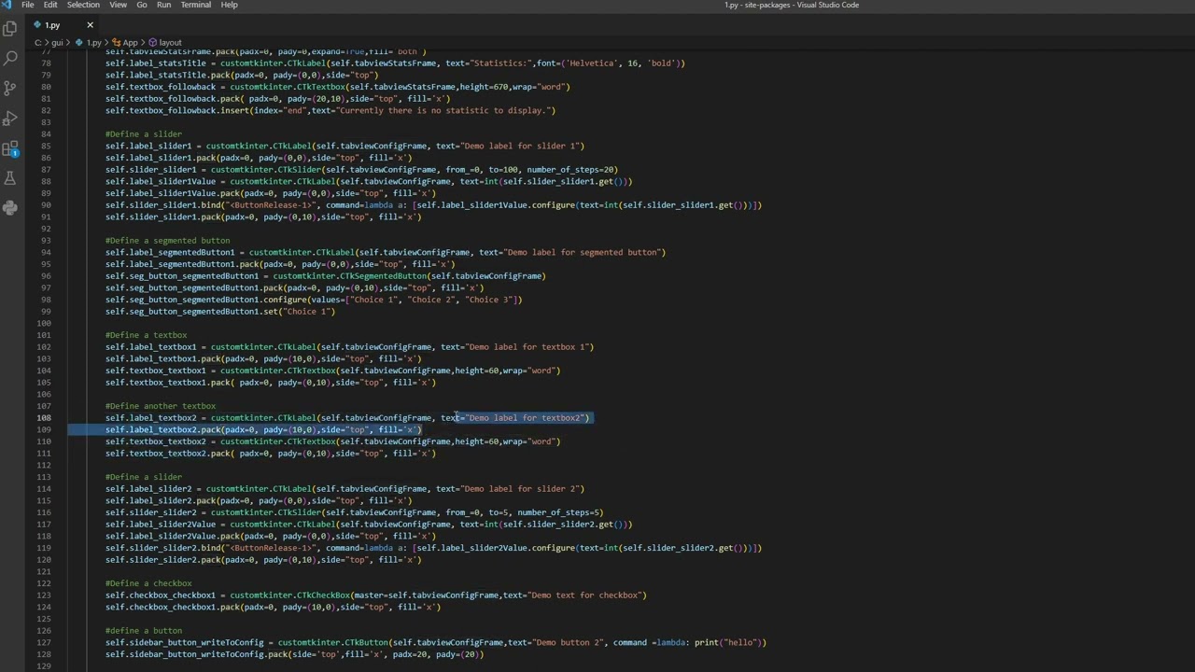Viewport: 1195px width, 672px height.
Task: Open the Selection menu
Action: tap(83, 5)
